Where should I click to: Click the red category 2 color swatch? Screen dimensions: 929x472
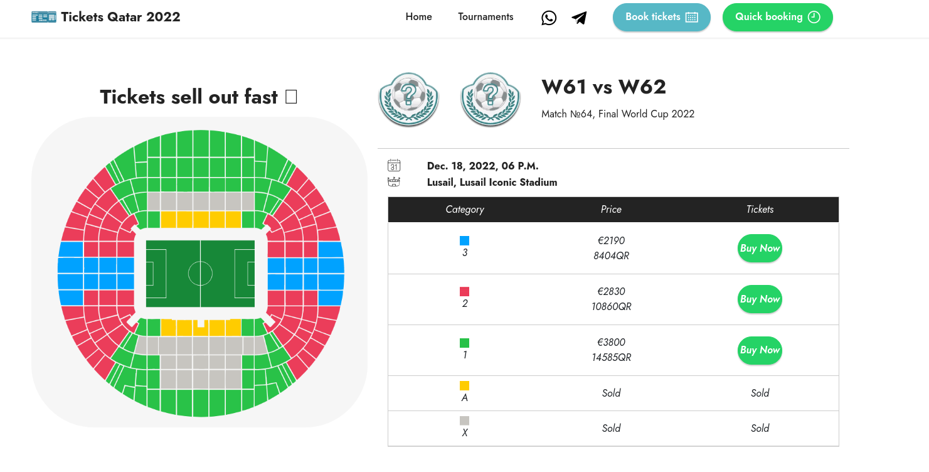point(464,292)
